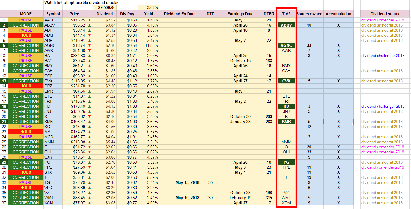Select the XOM trade cell

pos(286,203)
